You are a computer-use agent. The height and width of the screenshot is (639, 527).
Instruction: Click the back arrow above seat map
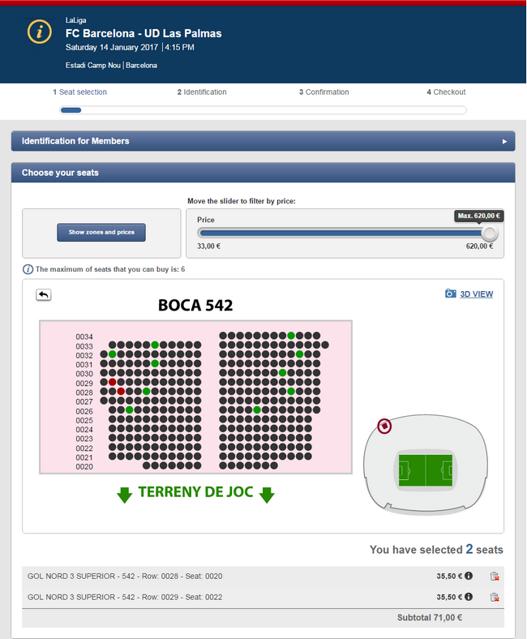(44, 294)
